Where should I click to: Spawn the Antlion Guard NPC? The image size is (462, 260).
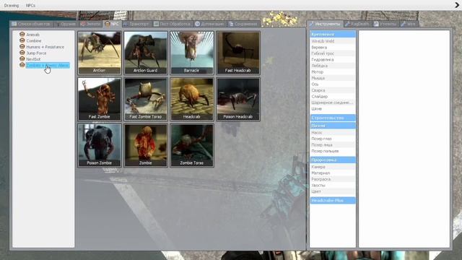(x=146, y=53)
